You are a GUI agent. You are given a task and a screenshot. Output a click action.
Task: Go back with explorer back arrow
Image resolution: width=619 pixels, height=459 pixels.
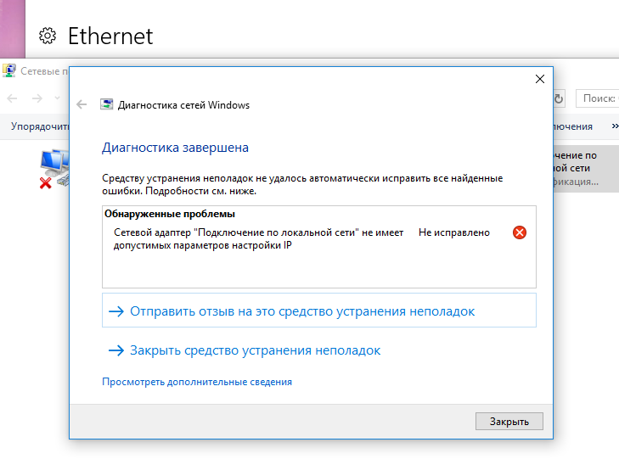[x=12, y=98]
